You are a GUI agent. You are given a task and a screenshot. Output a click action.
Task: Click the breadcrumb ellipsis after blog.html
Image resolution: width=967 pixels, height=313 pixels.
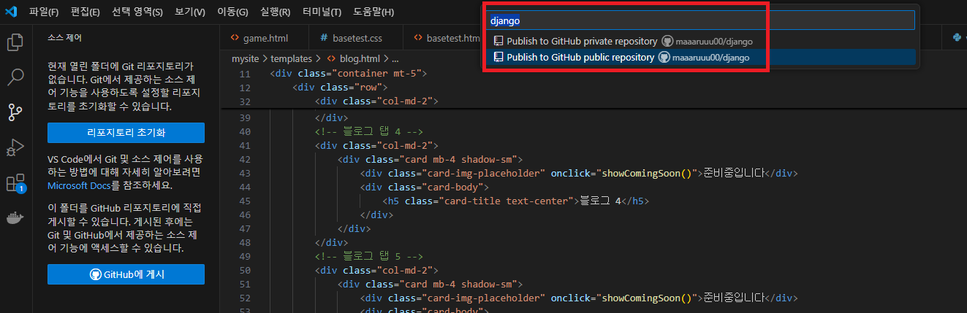pos(395,58)
